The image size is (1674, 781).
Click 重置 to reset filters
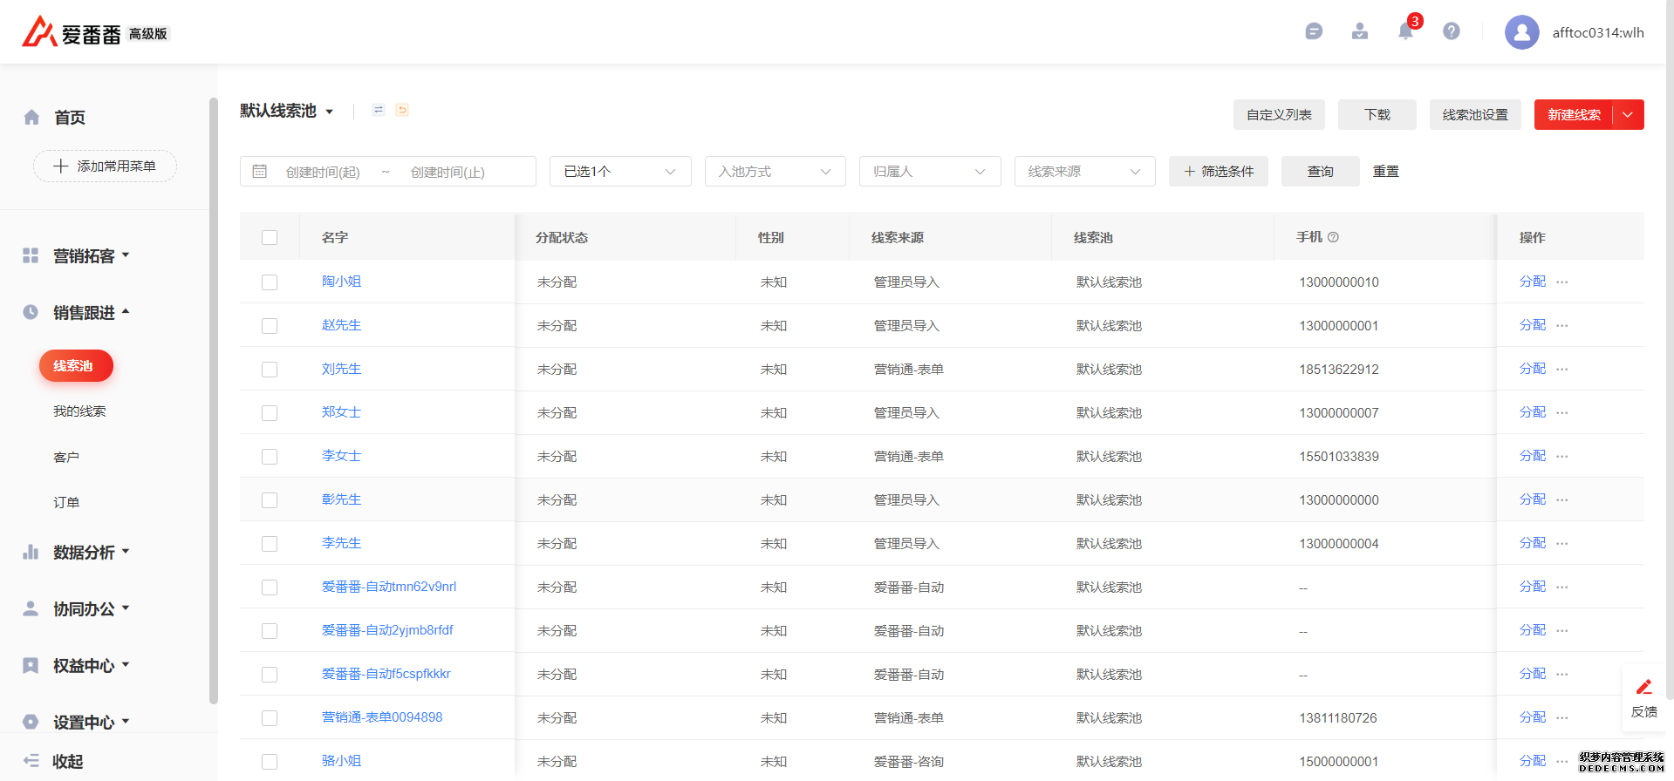click(x=1386, y=172)
